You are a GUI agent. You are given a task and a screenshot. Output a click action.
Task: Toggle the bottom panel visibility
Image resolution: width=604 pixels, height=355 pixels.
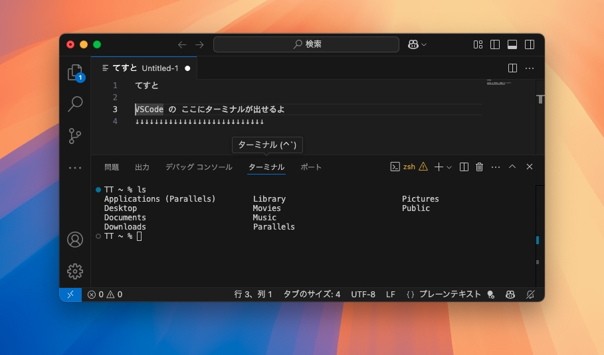point(512,44)
